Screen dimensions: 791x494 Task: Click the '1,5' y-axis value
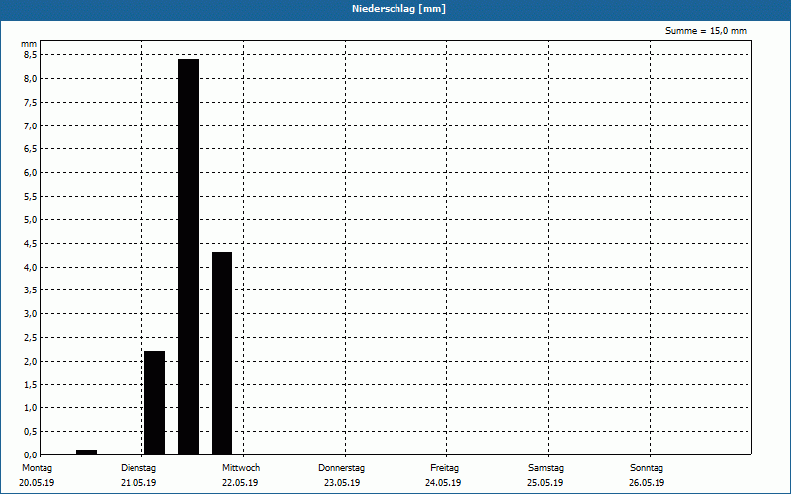point(31,384)
